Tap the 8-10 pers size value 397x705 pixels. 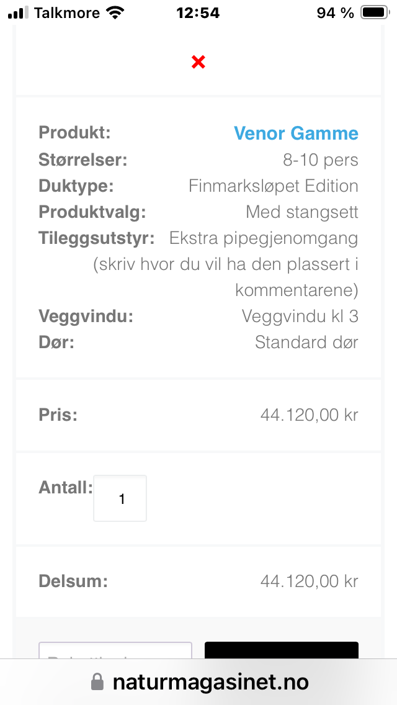tap(320, 159)
